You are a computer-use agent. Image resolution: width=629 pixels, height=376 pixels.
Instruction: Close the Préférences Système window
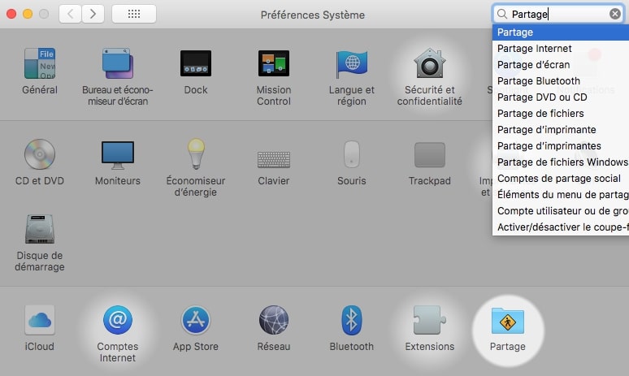(x=11, y=14)
